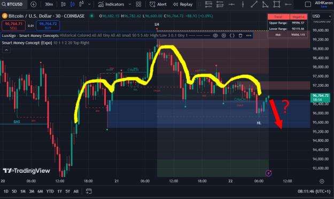
Task: Expand the chart type dropdown arrow
Action: click(89, 4)
